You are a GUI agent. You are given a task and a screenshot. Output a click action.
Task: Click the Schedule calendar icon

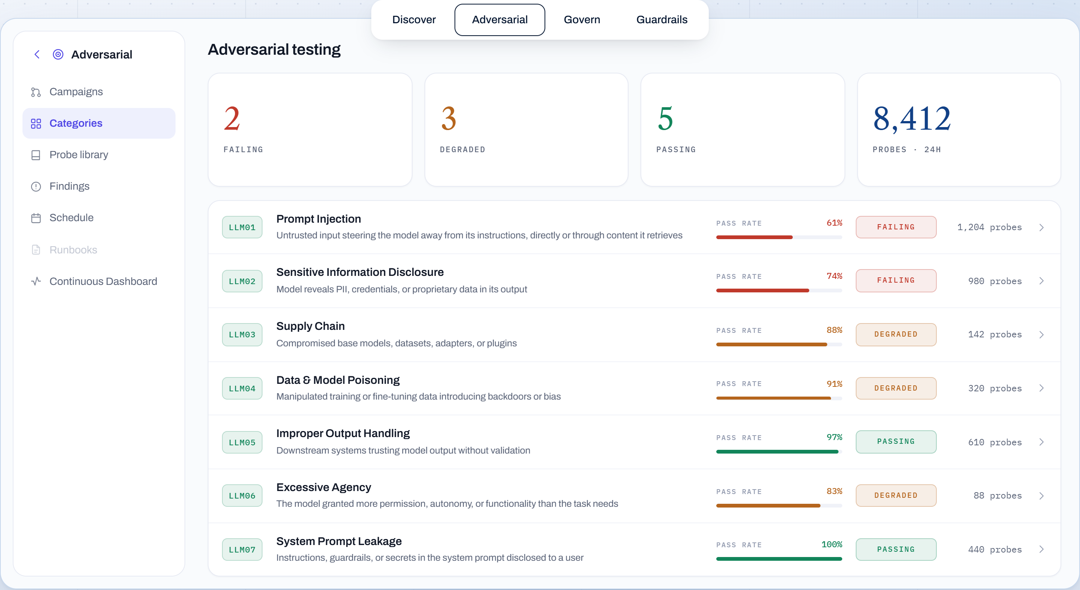click(36, 218)
